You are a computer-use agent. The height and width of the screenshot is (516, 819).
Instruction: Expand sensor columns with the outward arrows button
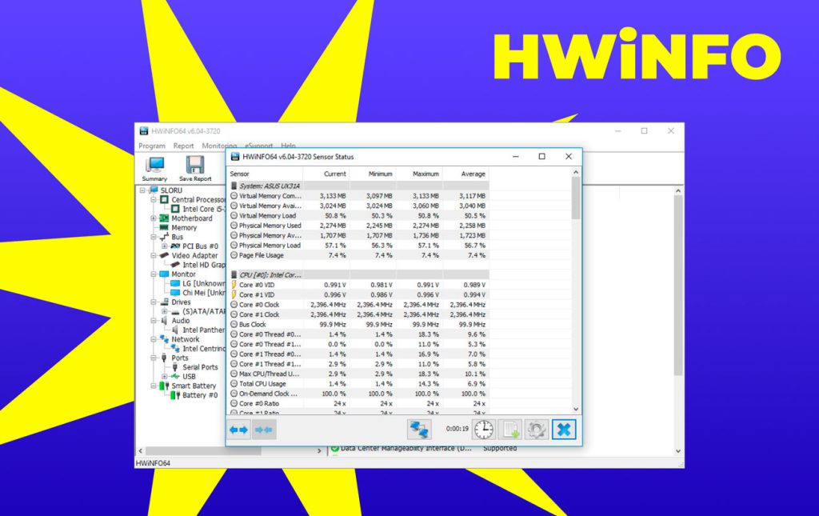tap(238, 430)
